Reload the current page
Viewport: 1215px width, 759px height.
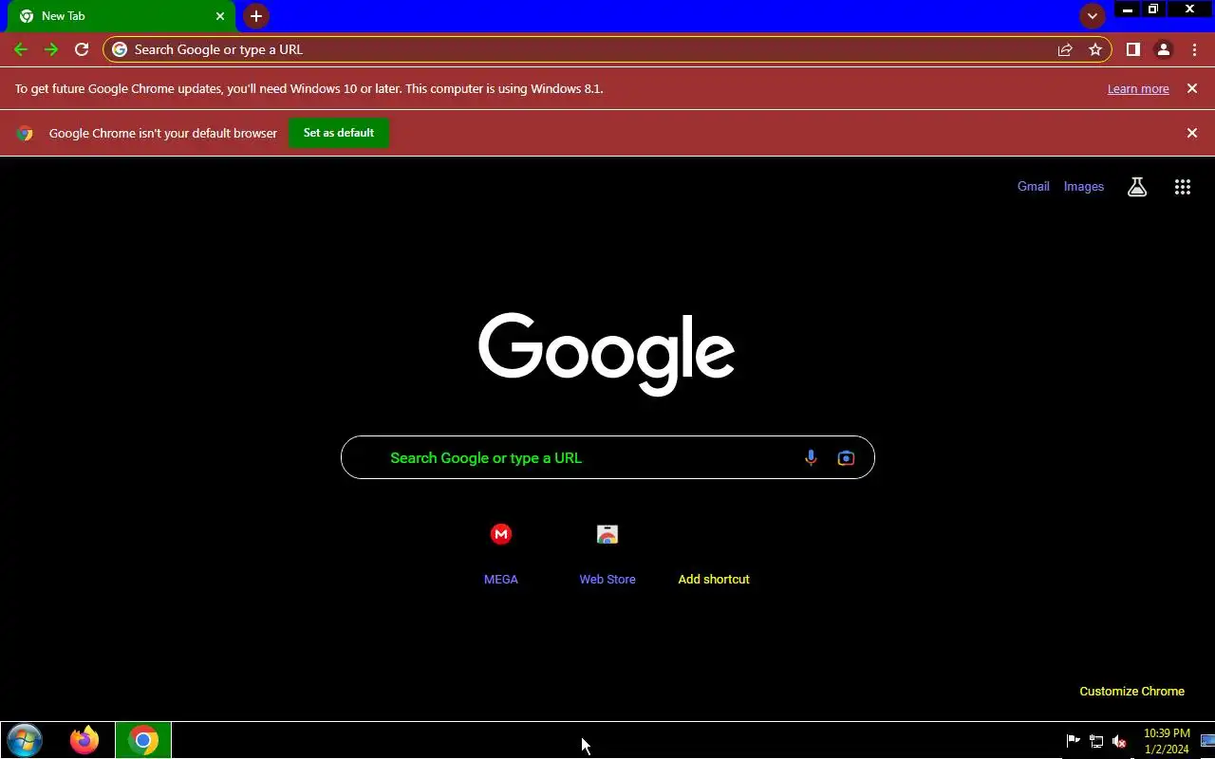click(x=82, y=49)
